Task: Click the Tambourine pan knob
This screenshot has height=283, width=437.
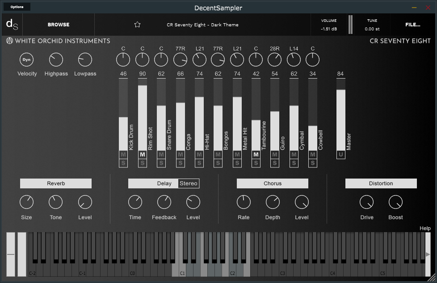Action: [x=256, y=60]
